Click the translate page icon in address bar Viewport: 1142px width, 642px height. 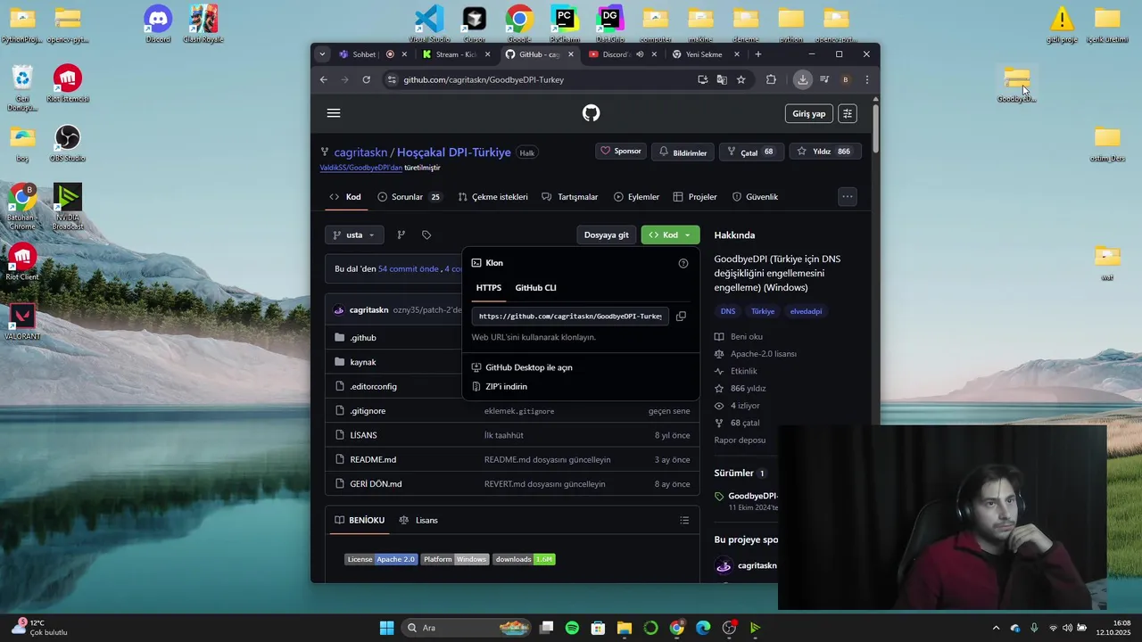click(722, 79)
